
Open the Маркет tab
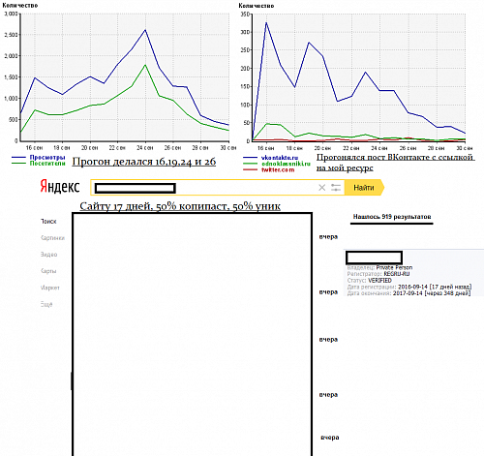[50, 288]
